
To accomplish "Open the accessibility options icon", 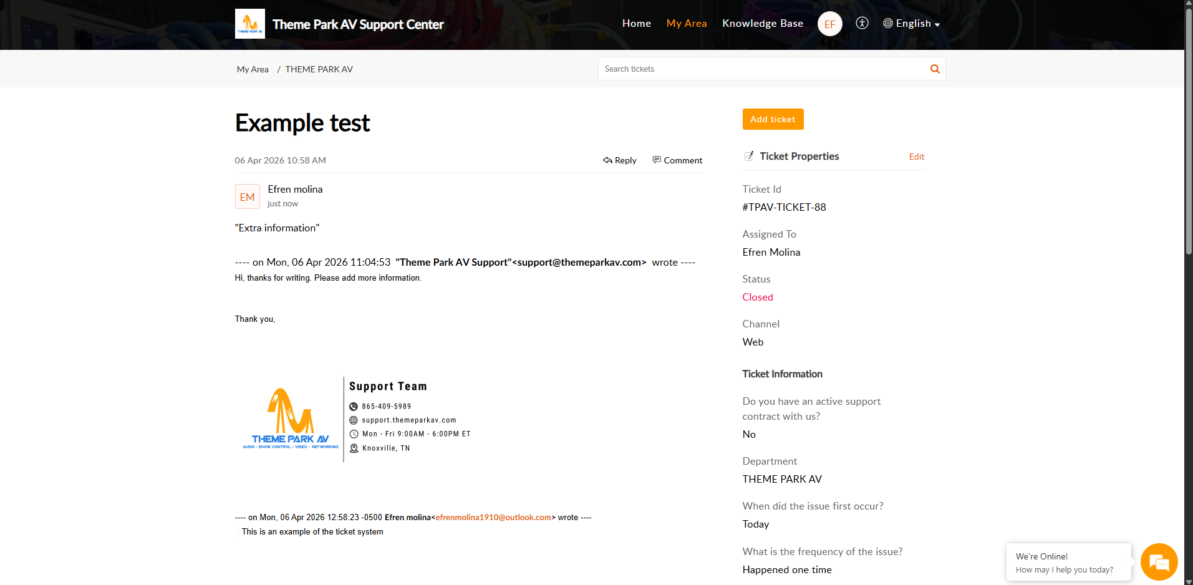I will pos(862,23).
